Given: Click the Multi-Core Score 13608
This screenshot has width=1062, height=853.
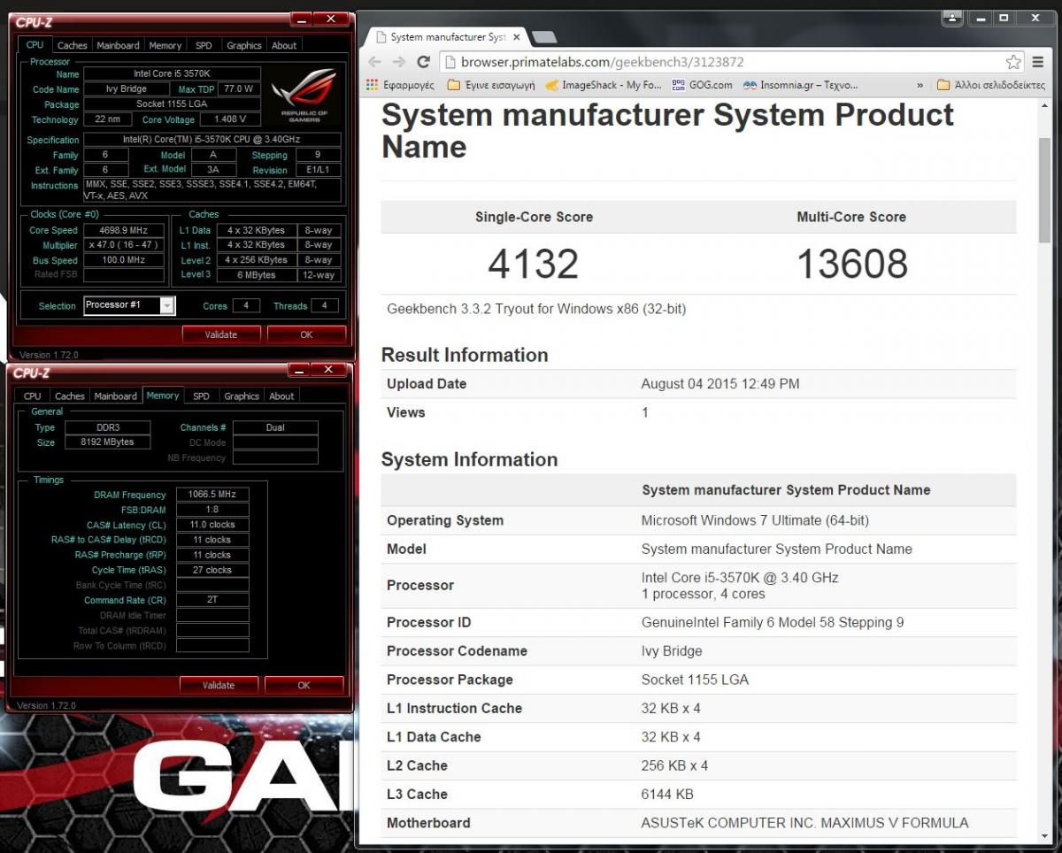Looking at the screenshot, I should tap(852, 264).
